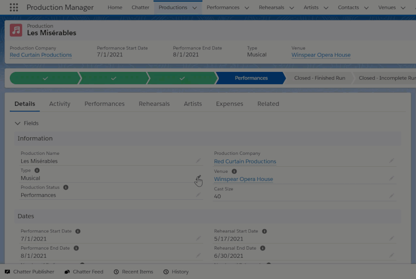This screenshot has height=279, width=416.
Task: Open Red Curtain Productions link in header
Action: click(x=41, y=55)
